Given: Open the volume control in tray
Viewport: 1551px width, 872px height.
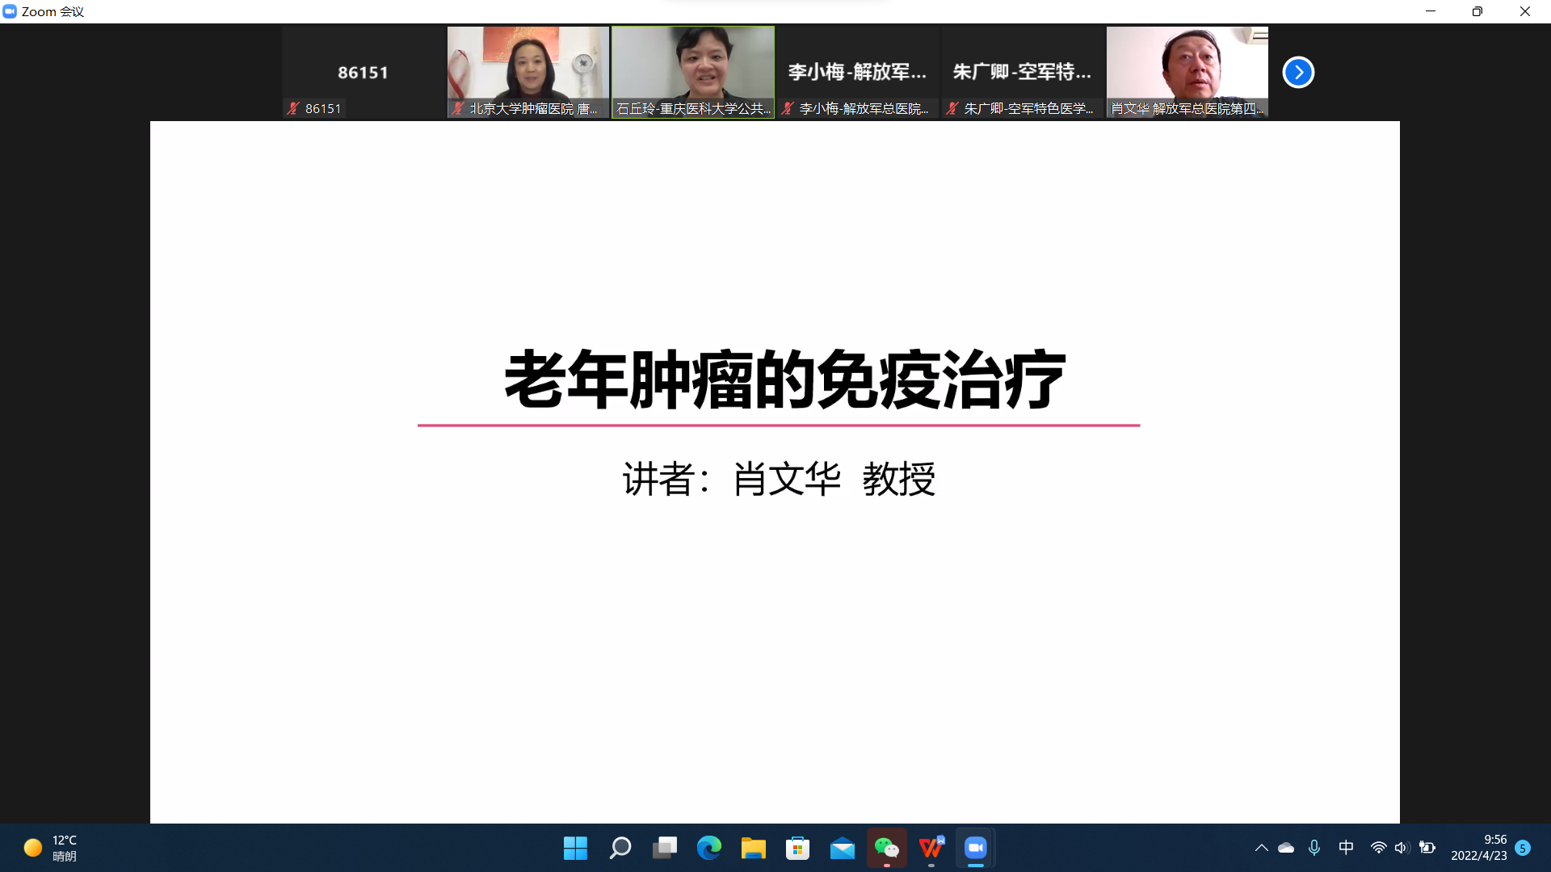Looking at the screenshot, I should (1402, 848).
